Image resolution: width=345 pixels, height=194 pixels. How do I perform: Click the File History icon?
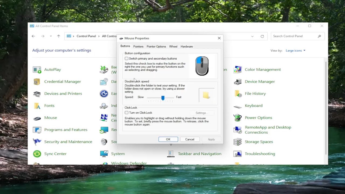(237, 94)
